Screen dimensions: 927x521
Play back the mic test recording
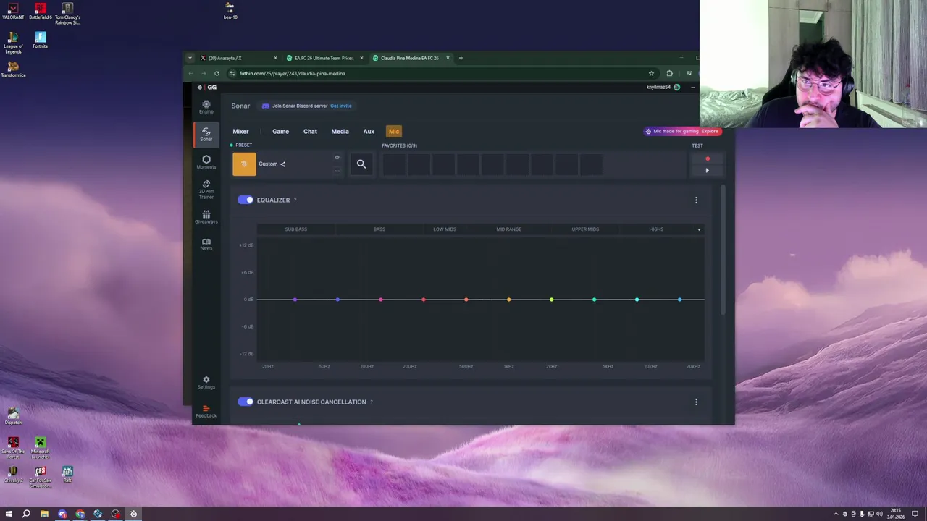click(708, 171)
